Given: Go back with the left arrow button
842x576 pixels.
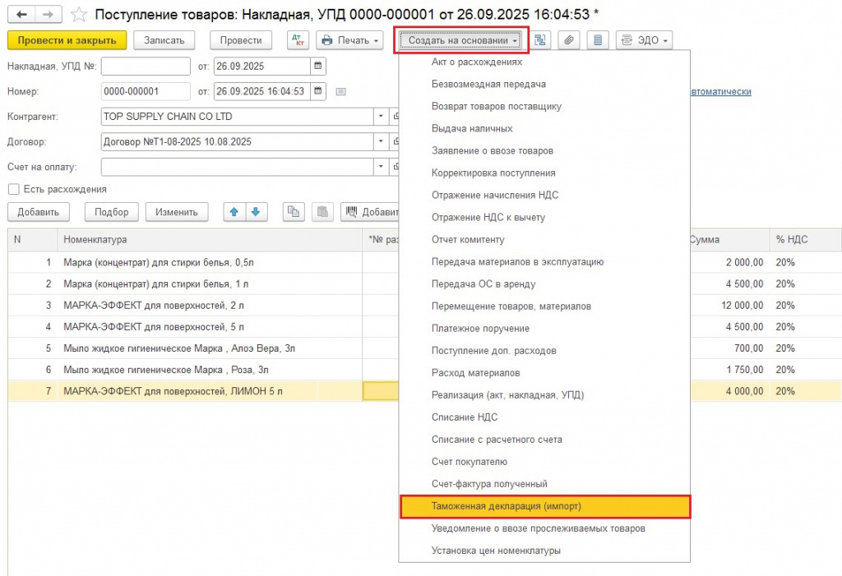Looking at the screenshot, I should pos(21,15).
